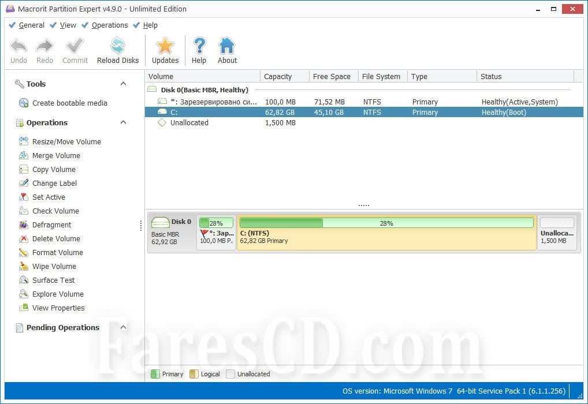Click the Surface Test icon

(x=24, y=280)
